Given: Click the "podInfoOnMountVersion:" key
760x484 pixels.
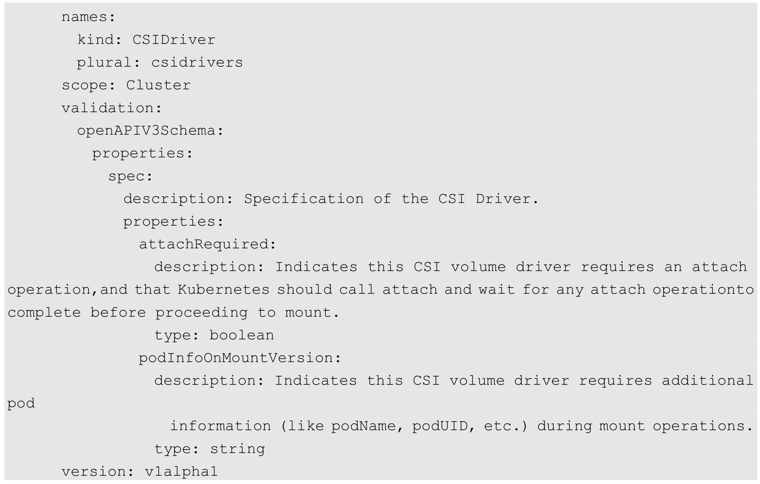Looking at the screenshot, I should point(240,358).
